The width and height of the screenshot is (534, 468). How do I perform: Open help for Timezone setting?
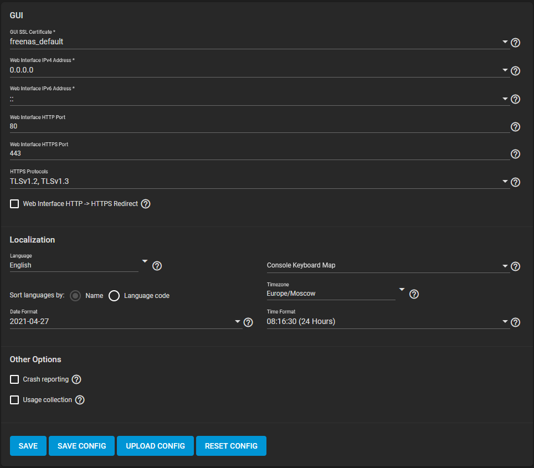414,294
